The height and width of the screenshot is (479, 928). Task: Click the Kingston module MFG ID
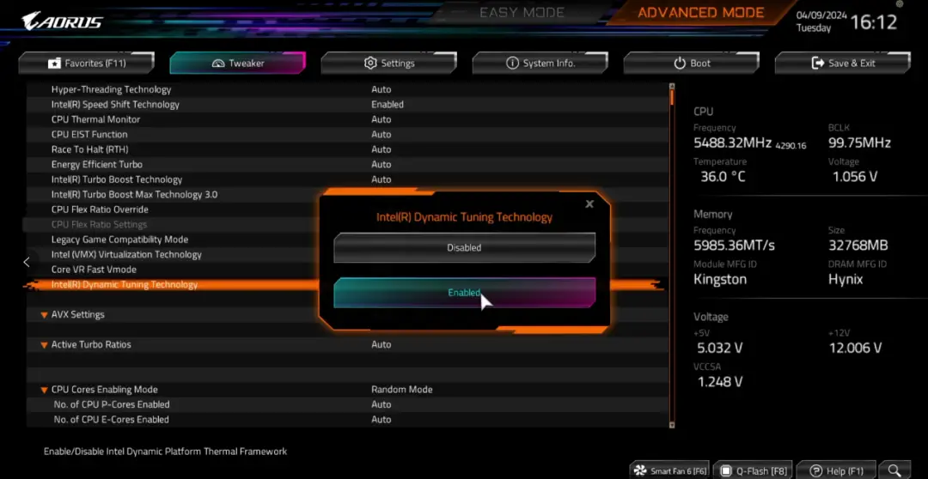[720, 280]
